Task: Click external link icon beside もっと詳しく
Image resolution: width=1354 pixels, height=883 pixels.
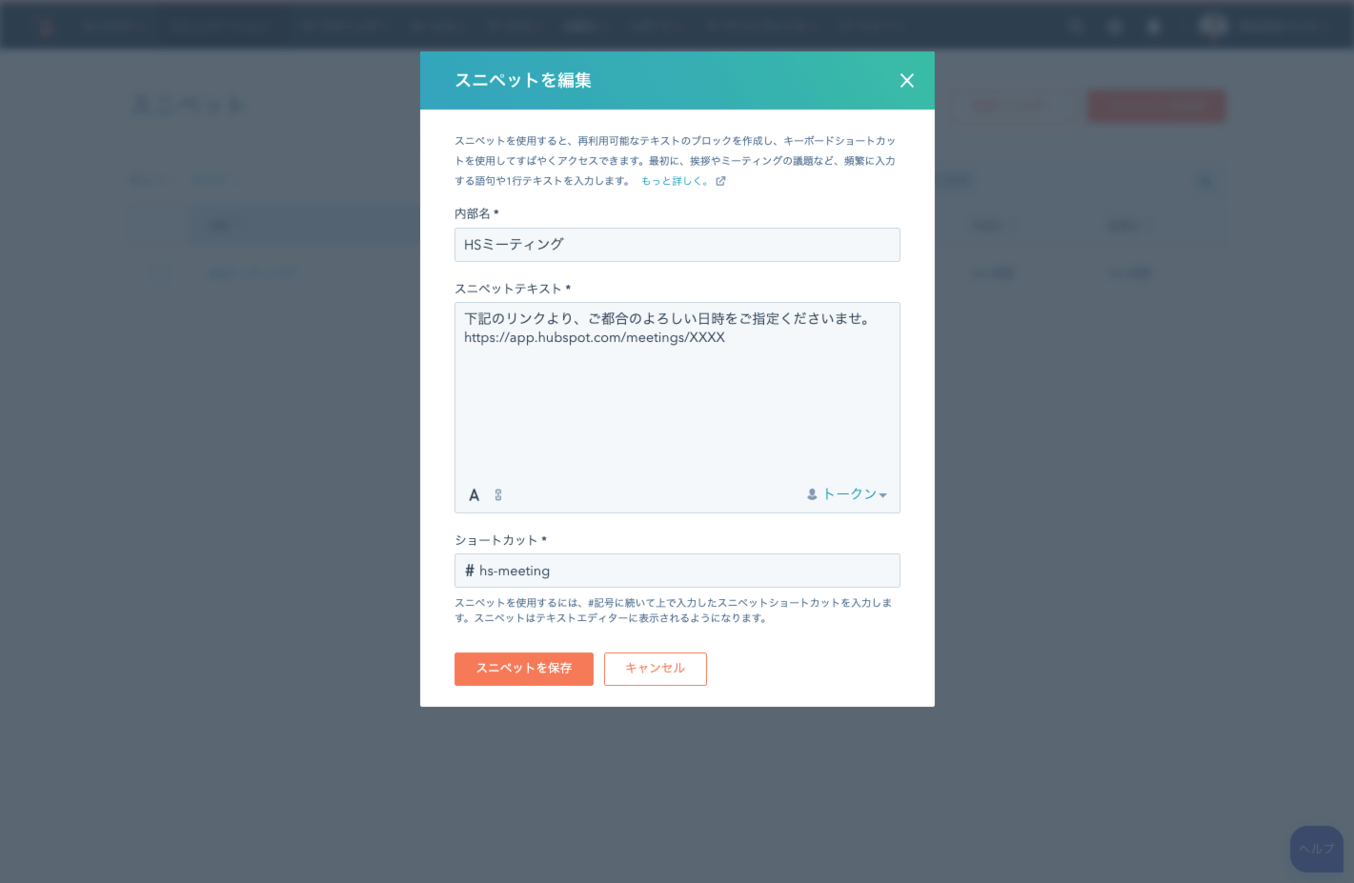Action: (x=720, y=181)
